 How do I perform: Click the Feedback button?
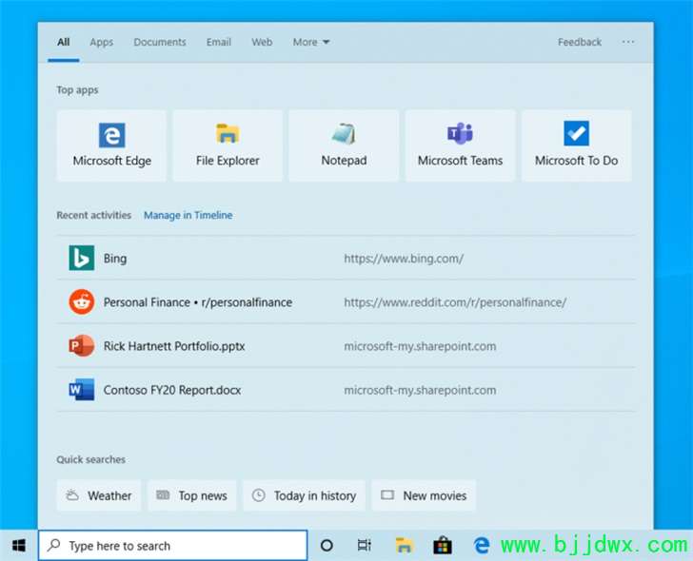click(580, 42)
